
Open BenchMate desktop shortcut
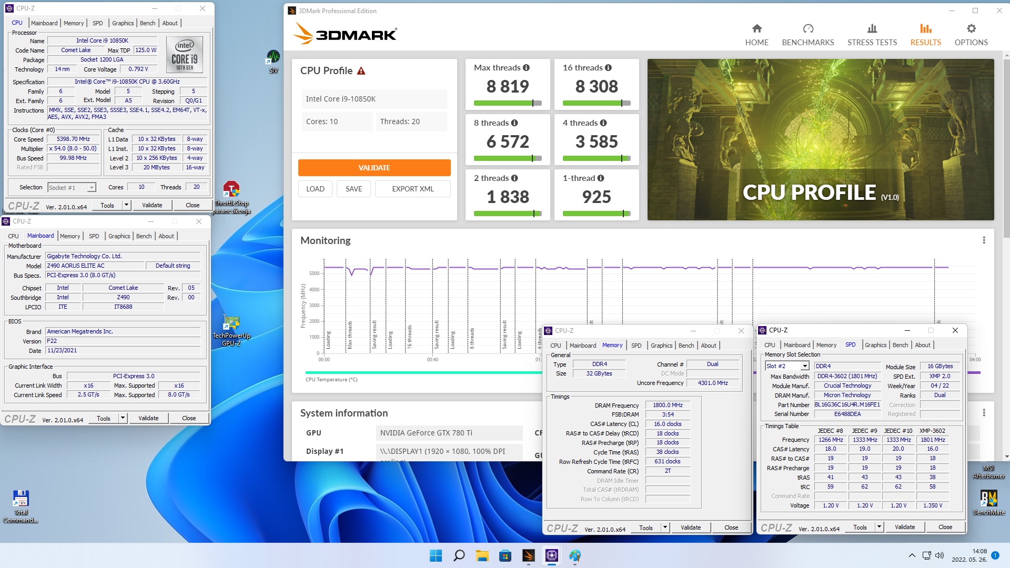(x=989, y=502)
